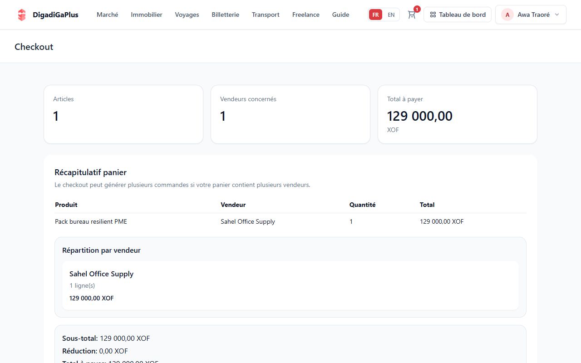Click the 1 ligne(s) vendor text
This screenshot has width=581, height=363.
click(82, 285)
